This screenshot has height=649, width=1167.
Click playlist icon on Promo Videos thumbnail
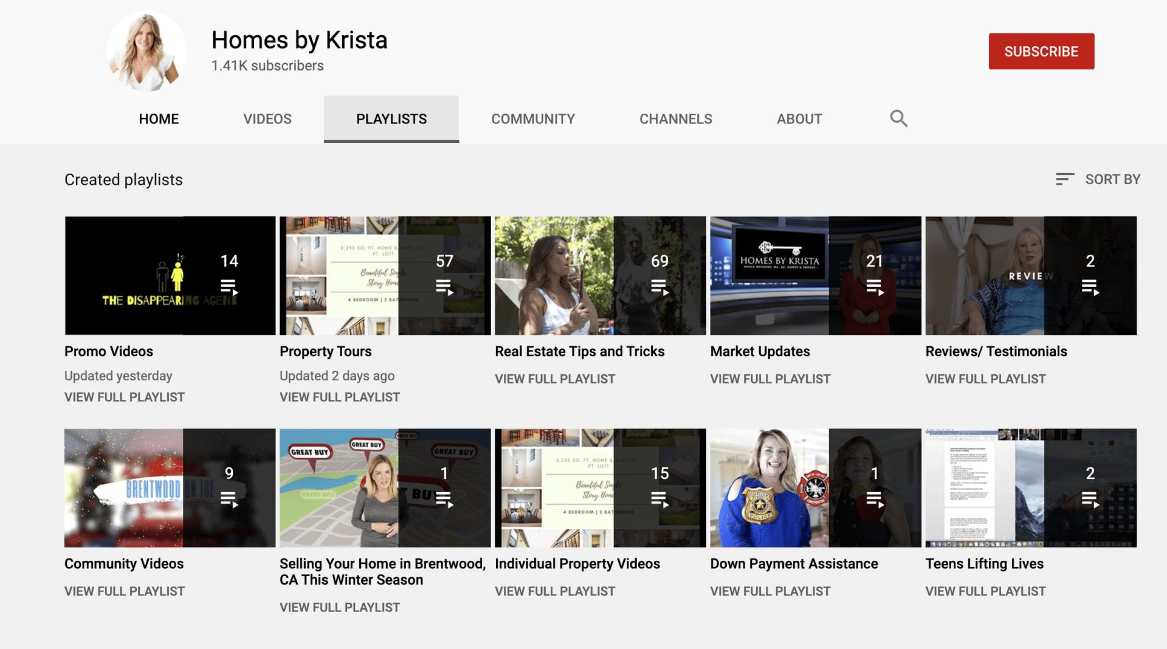coord(229,287)
